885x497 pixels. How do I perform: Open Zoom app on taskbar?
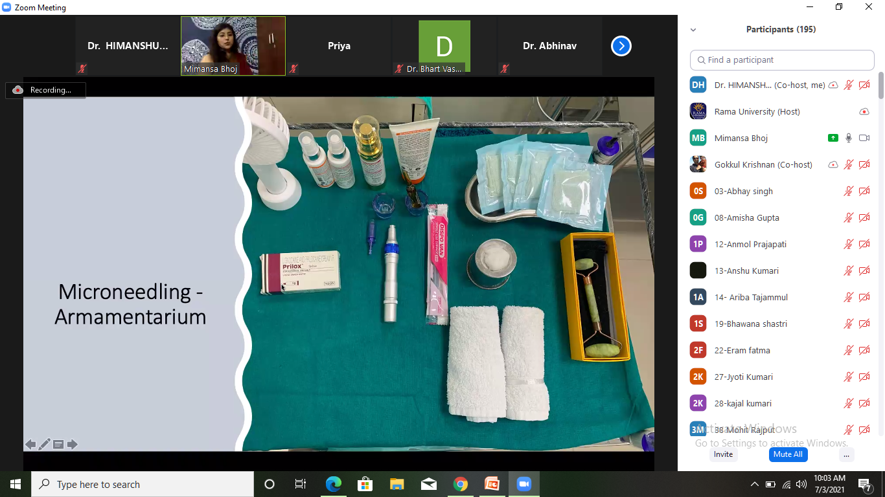pos(523,484)
